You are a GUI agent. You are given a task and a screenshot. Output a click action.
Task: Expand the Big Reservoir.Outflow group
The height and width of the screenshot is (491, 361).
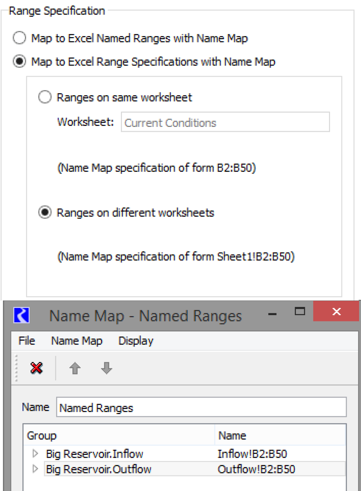pyautogui.click(x=35, y=469)
